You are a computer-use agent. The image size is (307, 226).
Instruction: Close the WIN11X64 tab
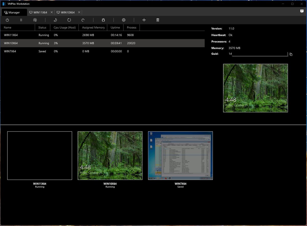point(52,12)
